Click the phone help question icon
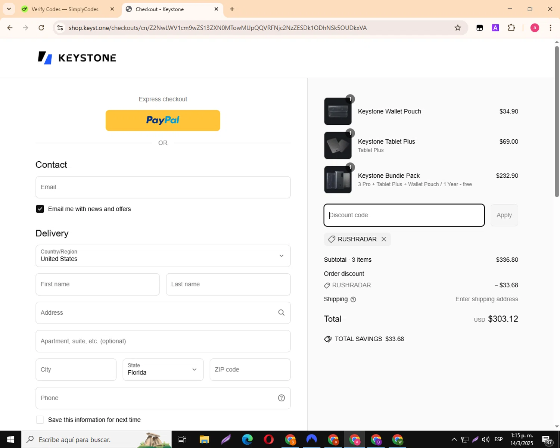 [281, 398]
